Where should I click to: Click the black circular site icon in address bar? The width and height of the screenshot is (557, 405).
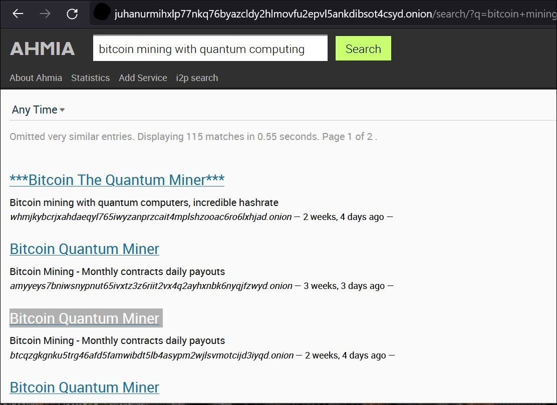click(x=102, y=12)
